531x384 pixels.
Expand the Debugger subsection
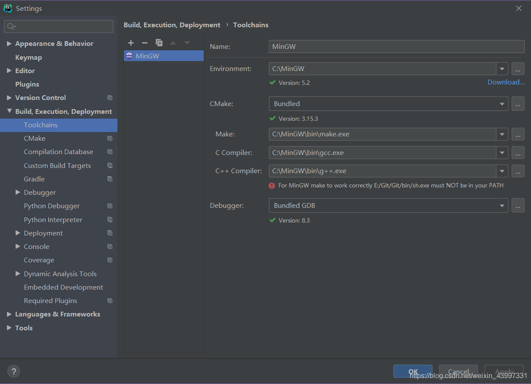[18, 192]
